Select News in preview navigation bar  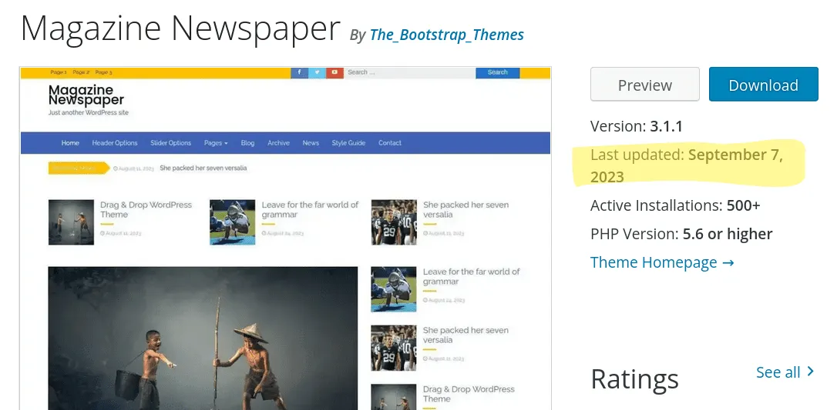point(311,143)
